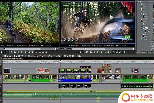Screen dimensions: 154x103
Task: Stop playback in the Recorder window
Action: pyautogui.click(x=87, y=52)
